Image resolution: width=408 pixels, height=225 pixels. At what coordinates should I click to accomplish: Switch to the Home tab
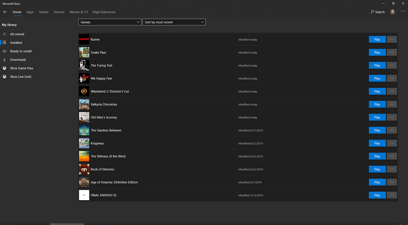17,12
